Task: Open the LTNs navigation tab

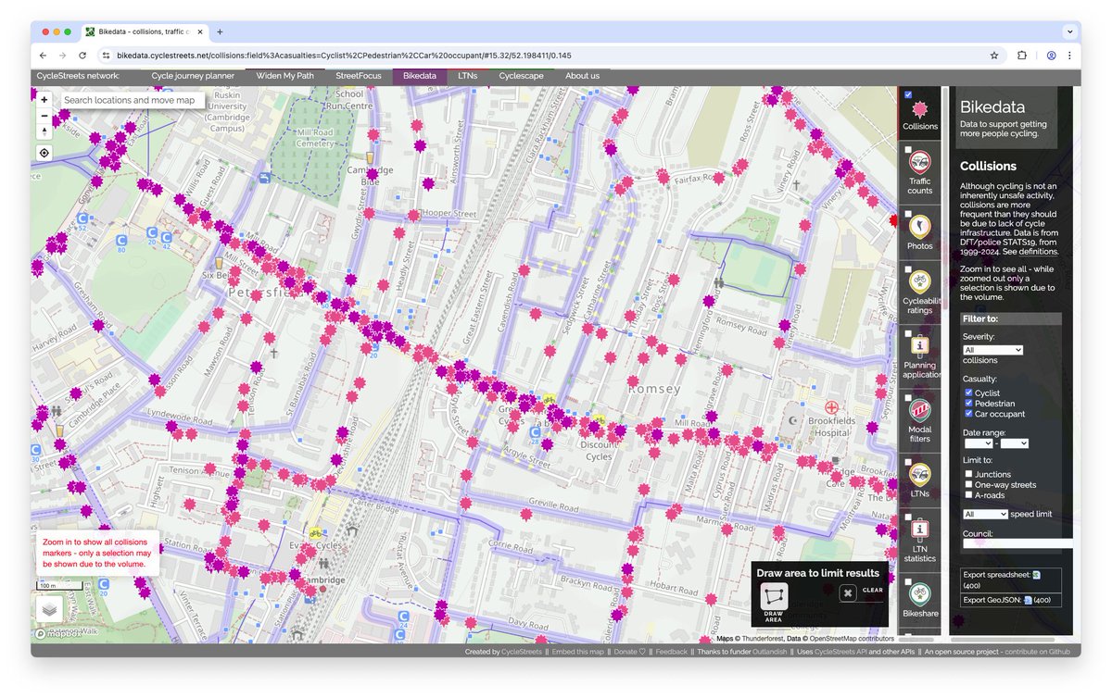Action: (x=468, y=76)
